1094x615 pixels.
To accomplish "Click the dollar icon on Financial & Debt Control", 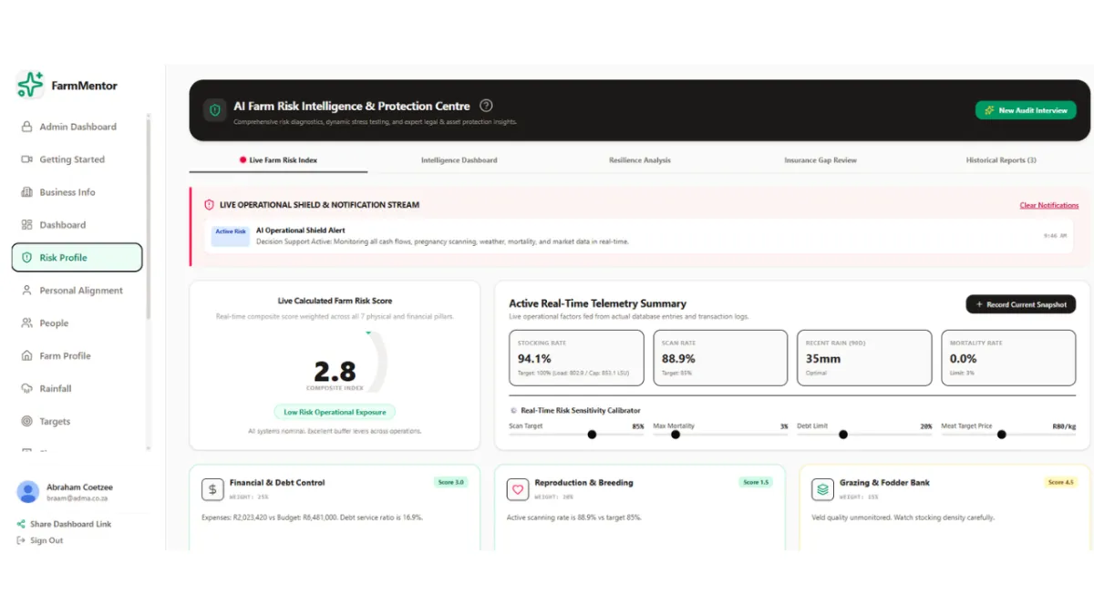I will (212, 489).
